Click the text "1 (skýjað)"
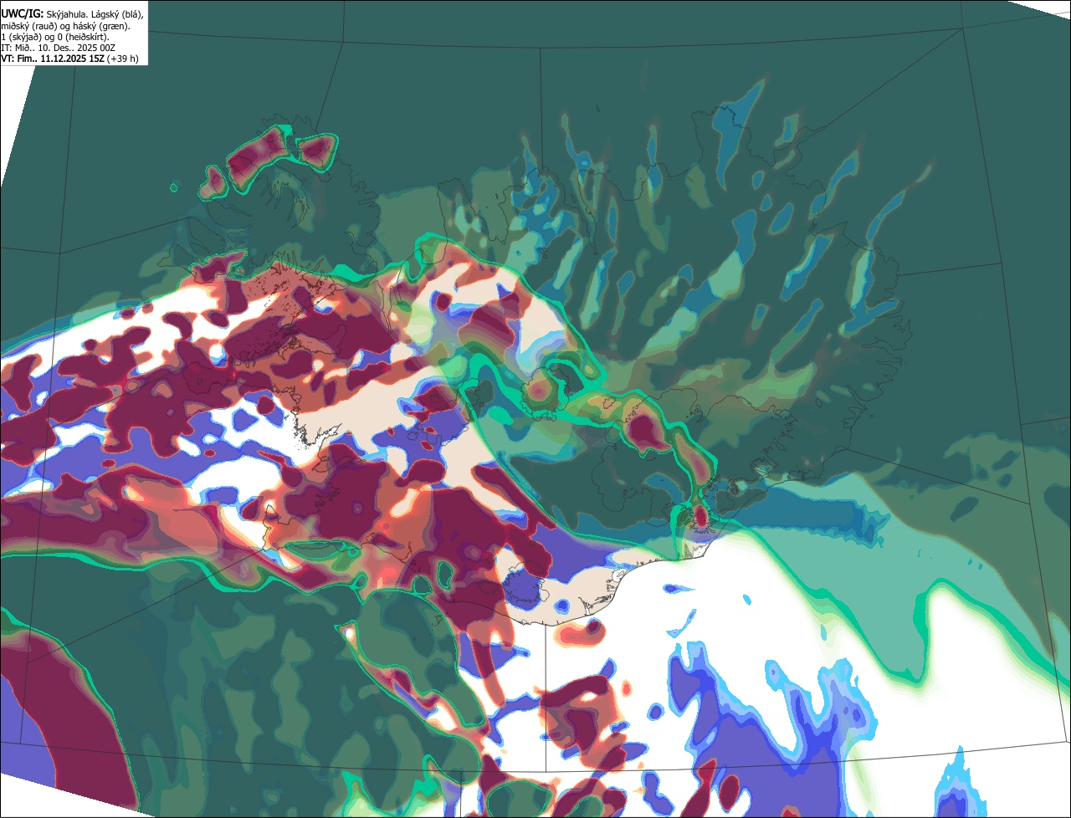1071x818 pixels. click(x=22, y=37)
